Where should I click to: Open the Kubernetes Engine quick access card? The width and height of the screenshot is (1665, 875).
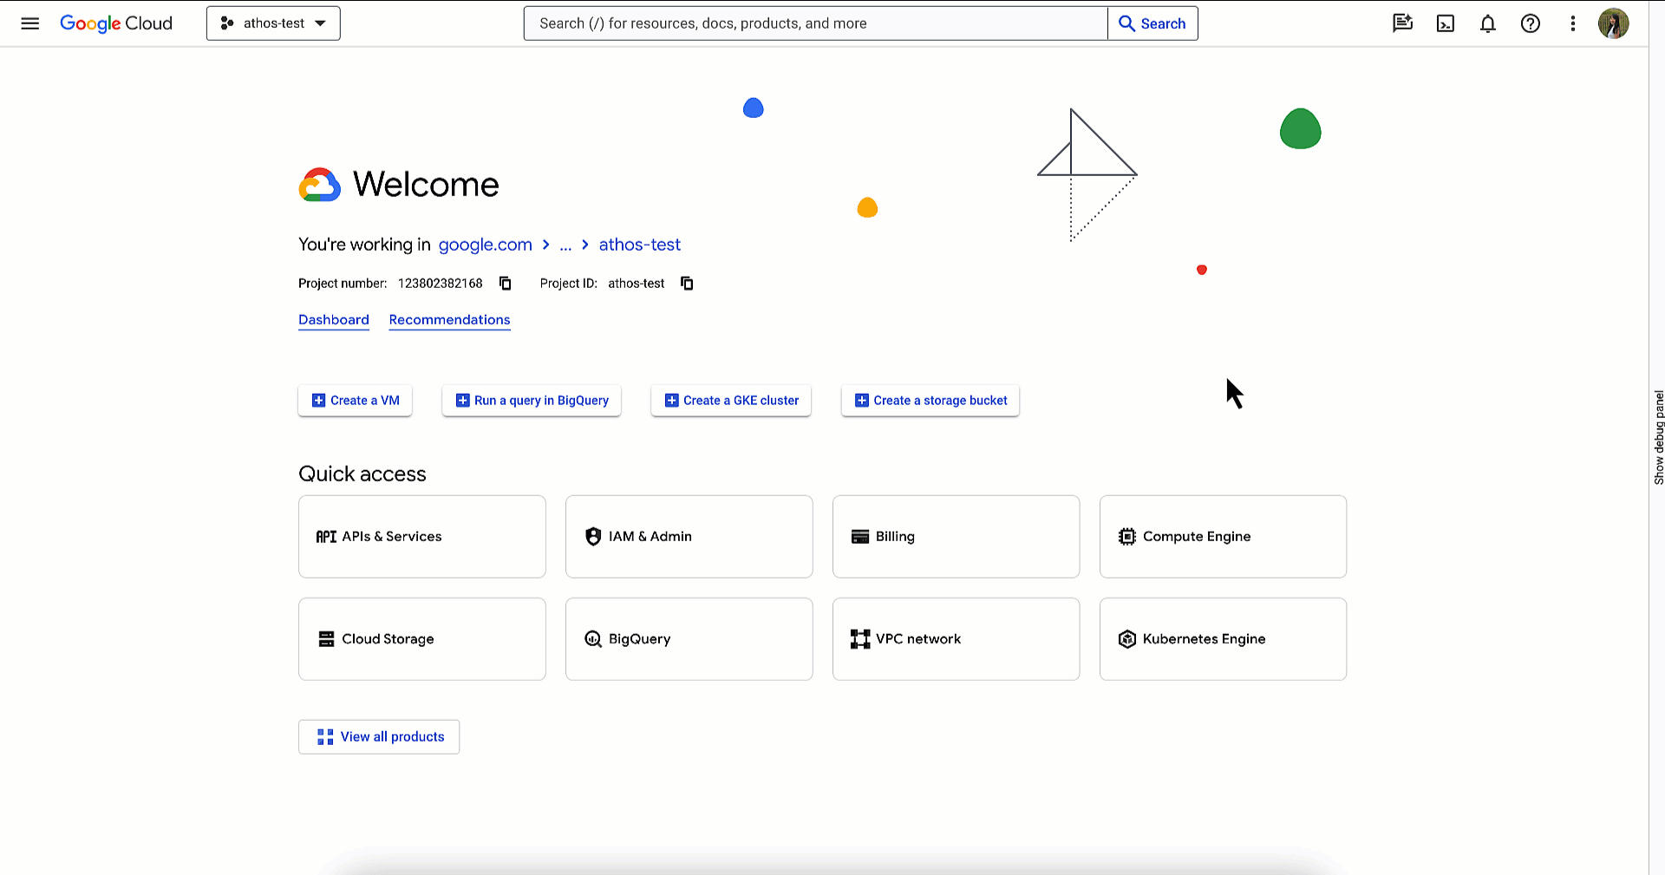point(1223,639)
